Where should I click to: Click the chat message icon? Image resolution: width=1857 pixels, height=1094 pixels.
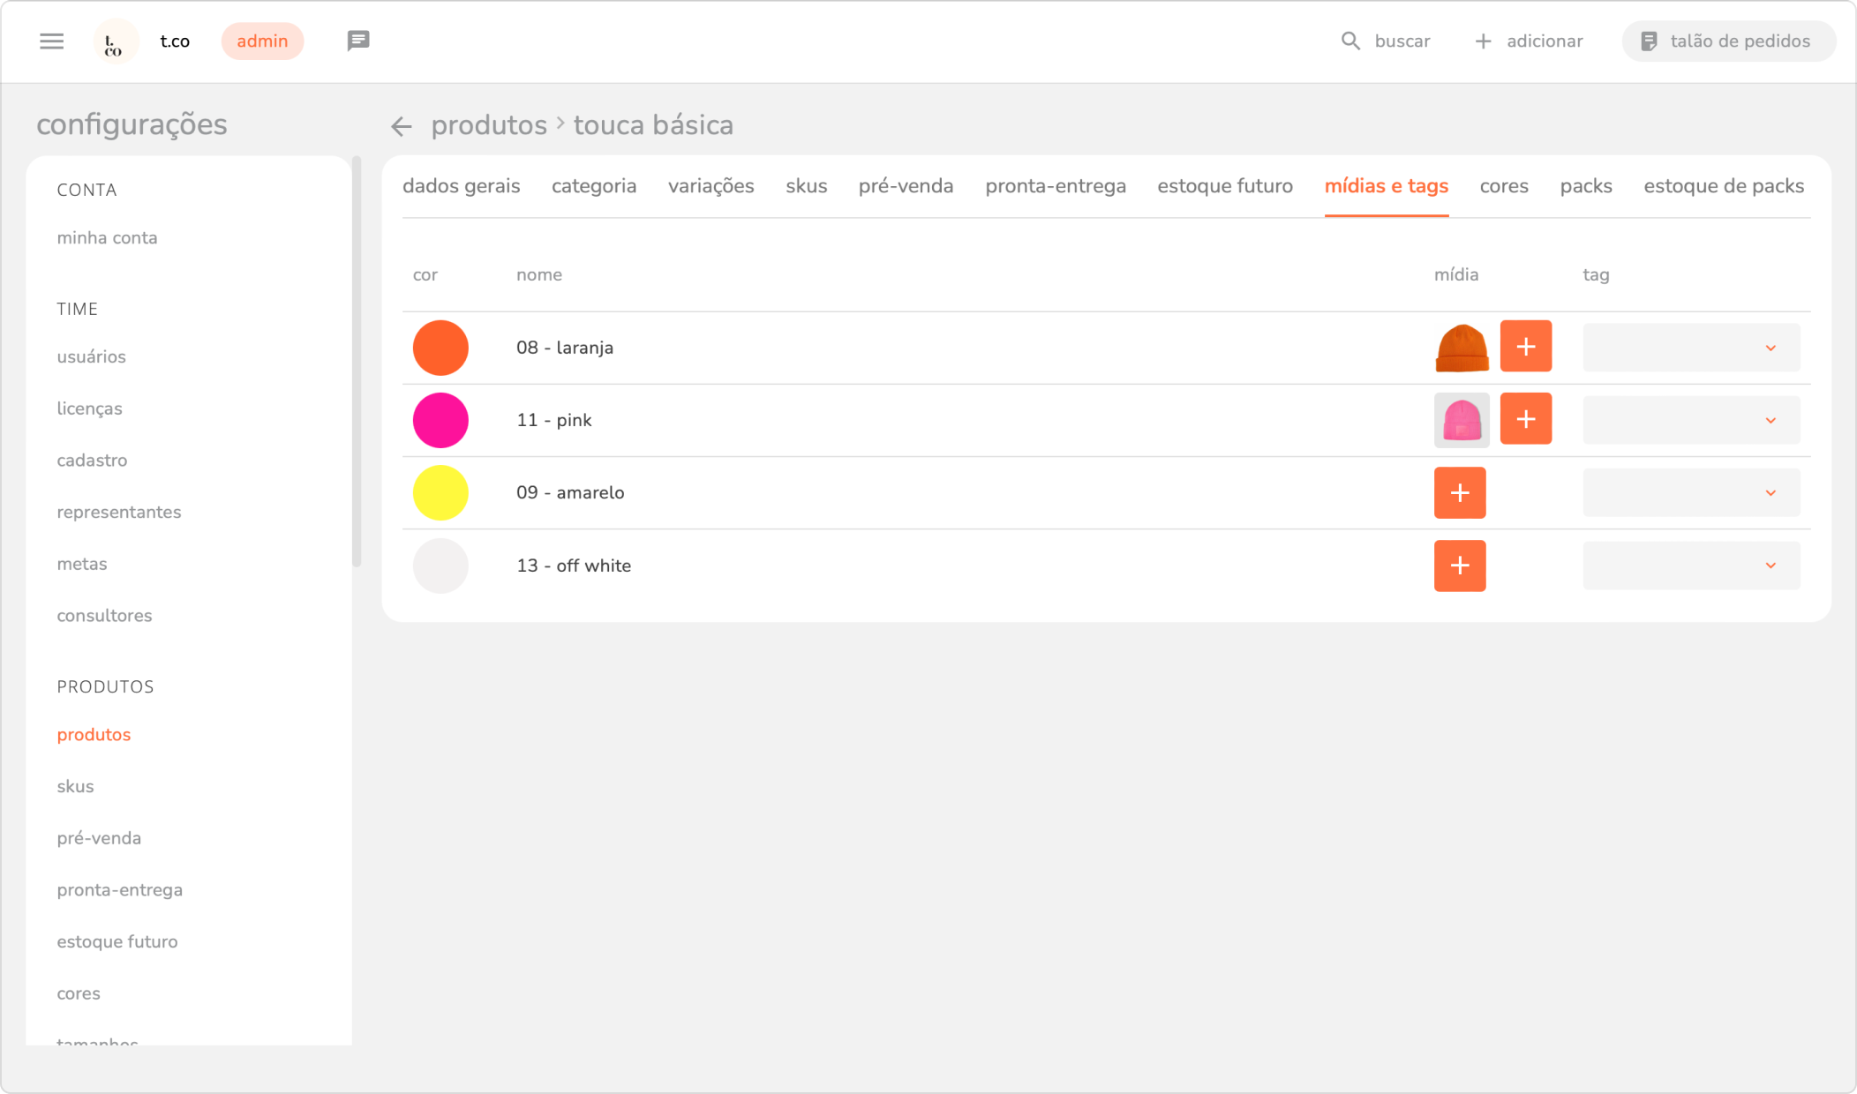358,41
